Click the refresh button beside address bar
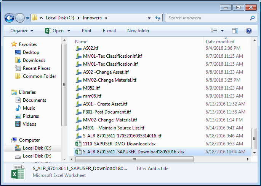The height and width of the screenshot is (186, 261). [x=158, y=18]
